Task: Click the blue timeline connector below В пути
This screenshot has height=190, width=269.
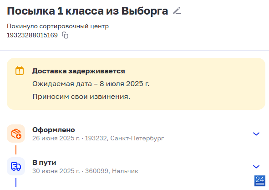Action: pos(16,183)
